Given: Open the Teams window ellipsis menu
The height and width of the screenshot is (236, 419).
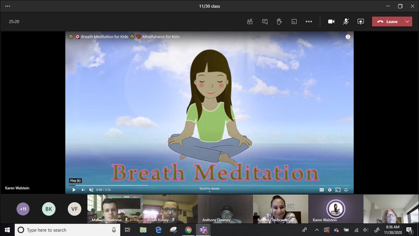Looking at the screenshot, I should pos(8,6).
